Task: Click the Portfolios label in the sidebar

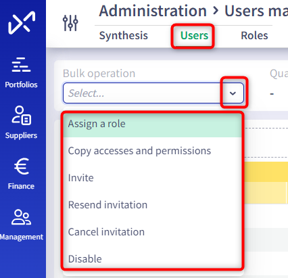Action: [21, 85]
